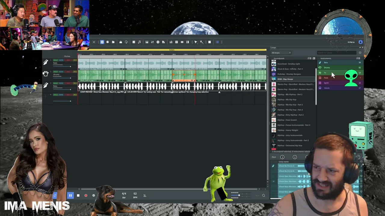Select pitch button 2
This screenshot has height=216, width=385.
coord(295,157)
